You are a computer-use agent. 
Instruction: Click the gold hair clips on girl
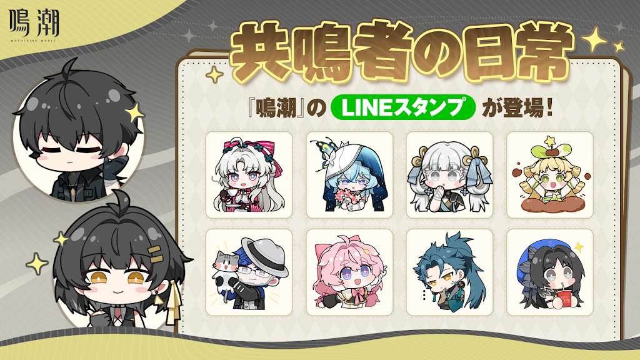154,254
